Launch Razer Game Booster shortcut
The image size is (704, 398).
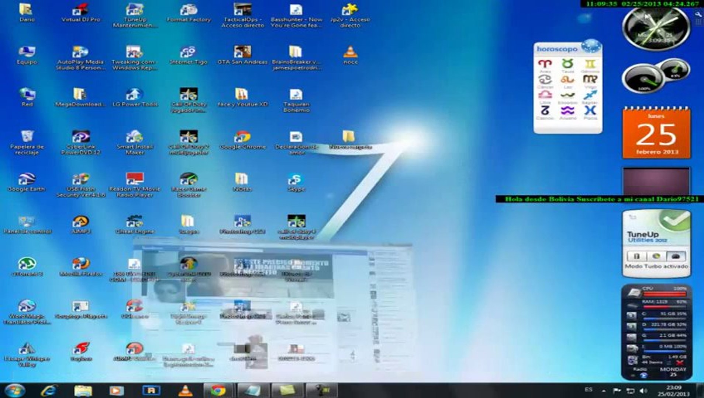(189, 185)
